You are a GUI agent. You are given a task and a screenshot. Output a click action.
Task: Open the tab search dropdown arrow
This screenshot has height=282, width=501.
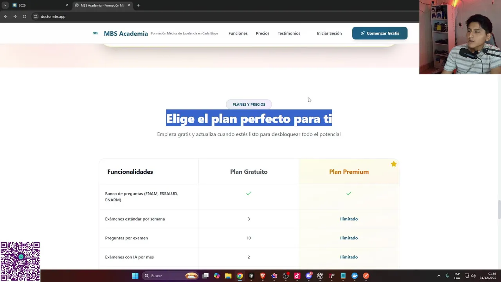5,5
